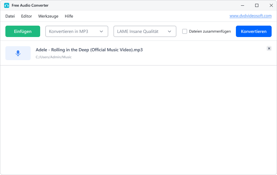Close the Free Audio Converter window

[271, 5]
